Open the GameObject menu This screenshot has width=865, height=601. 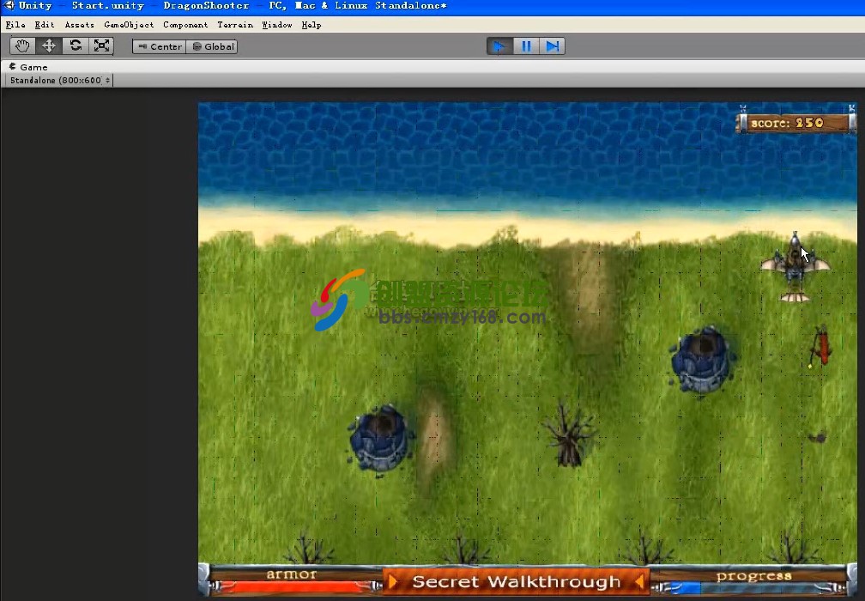pos(129,25)
